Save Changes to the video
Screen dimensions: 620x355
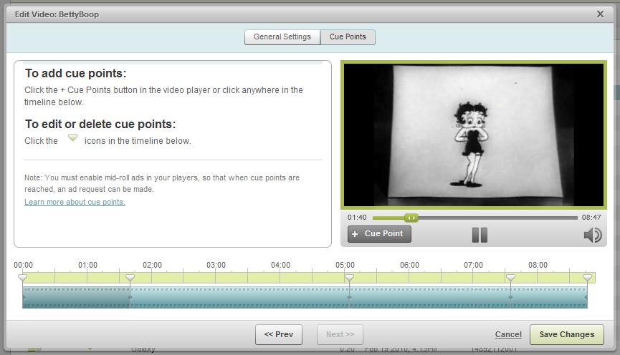coord(567,334)
